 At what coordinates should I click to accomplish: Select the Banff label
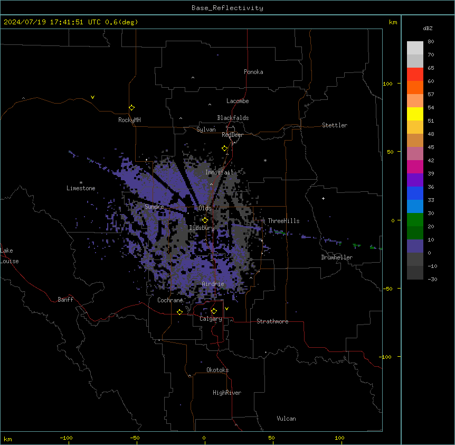[65, 300]
